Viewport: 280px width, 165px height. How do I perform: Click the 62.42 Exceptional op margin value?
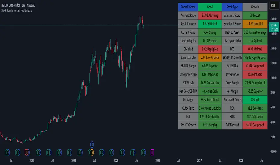pyautogui.click(x=210, y=100)
